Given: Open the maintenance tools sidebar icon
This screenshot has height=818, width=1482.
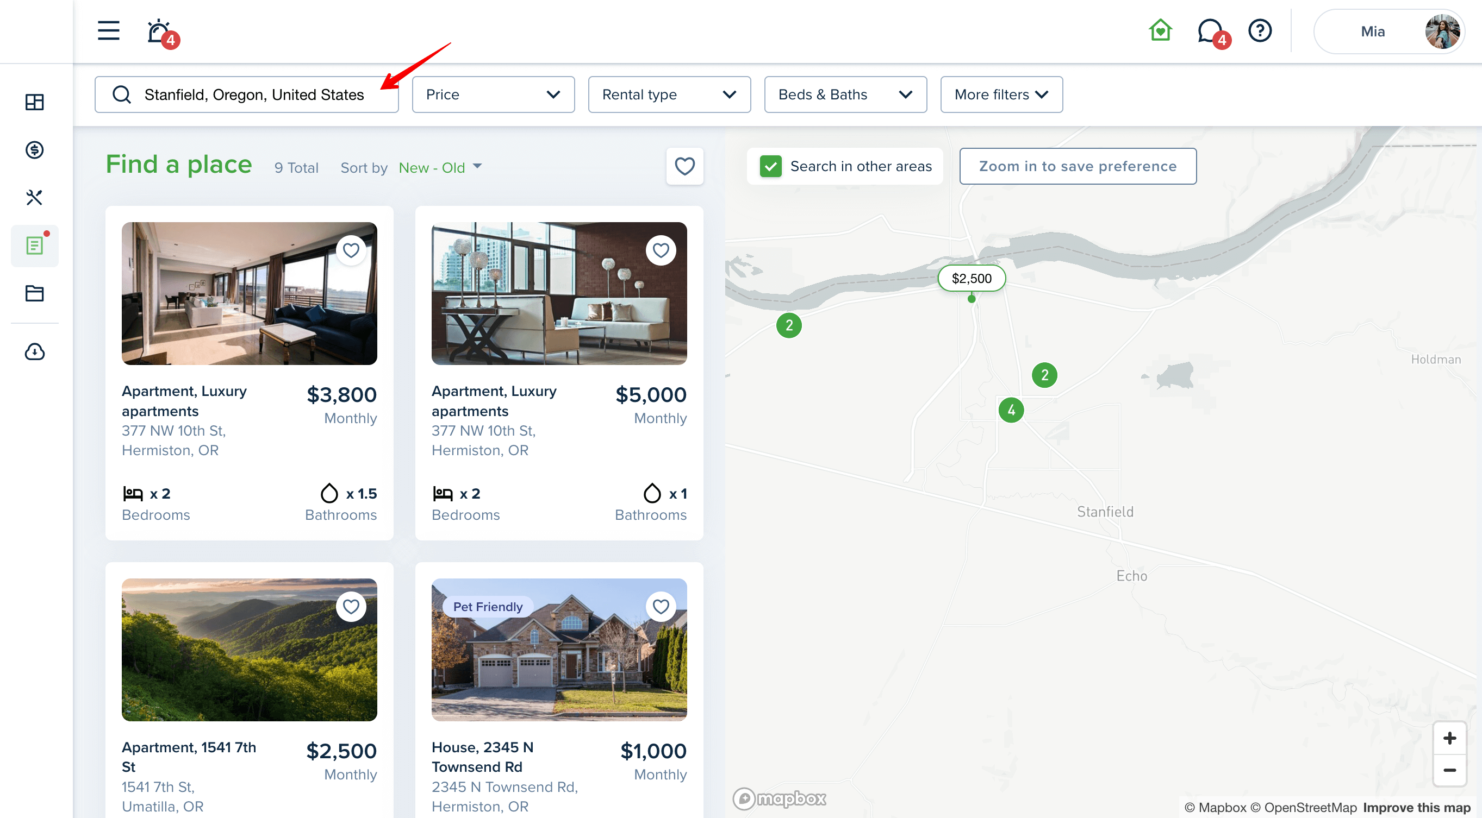Looking at the screenshot, I should pyautogui.click(x=34, y=198).
